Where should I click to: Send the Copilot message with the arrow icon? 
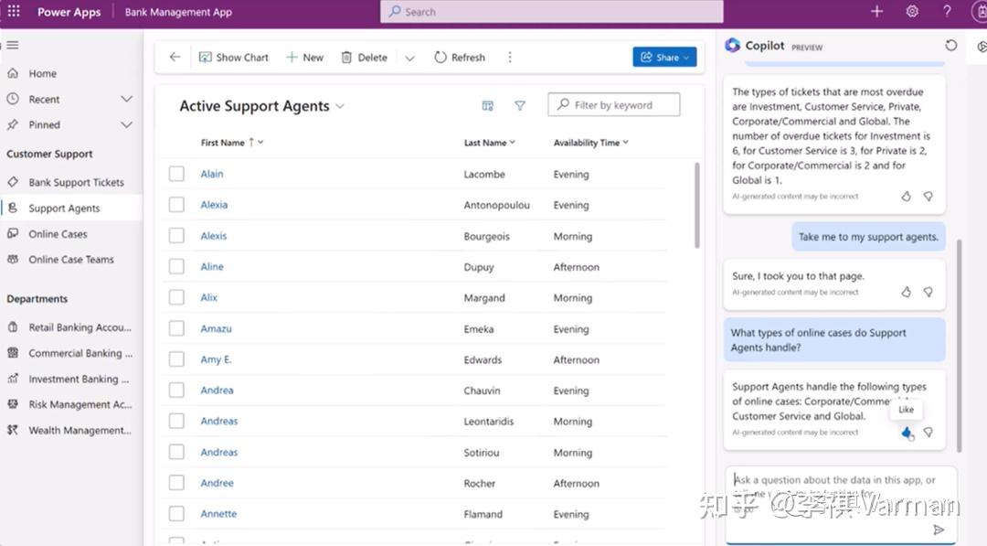938,529
